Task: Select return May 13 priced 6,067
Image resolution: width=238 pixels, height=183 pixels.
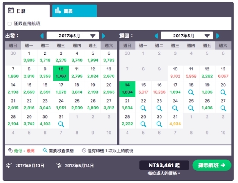Action: point(223,73)
